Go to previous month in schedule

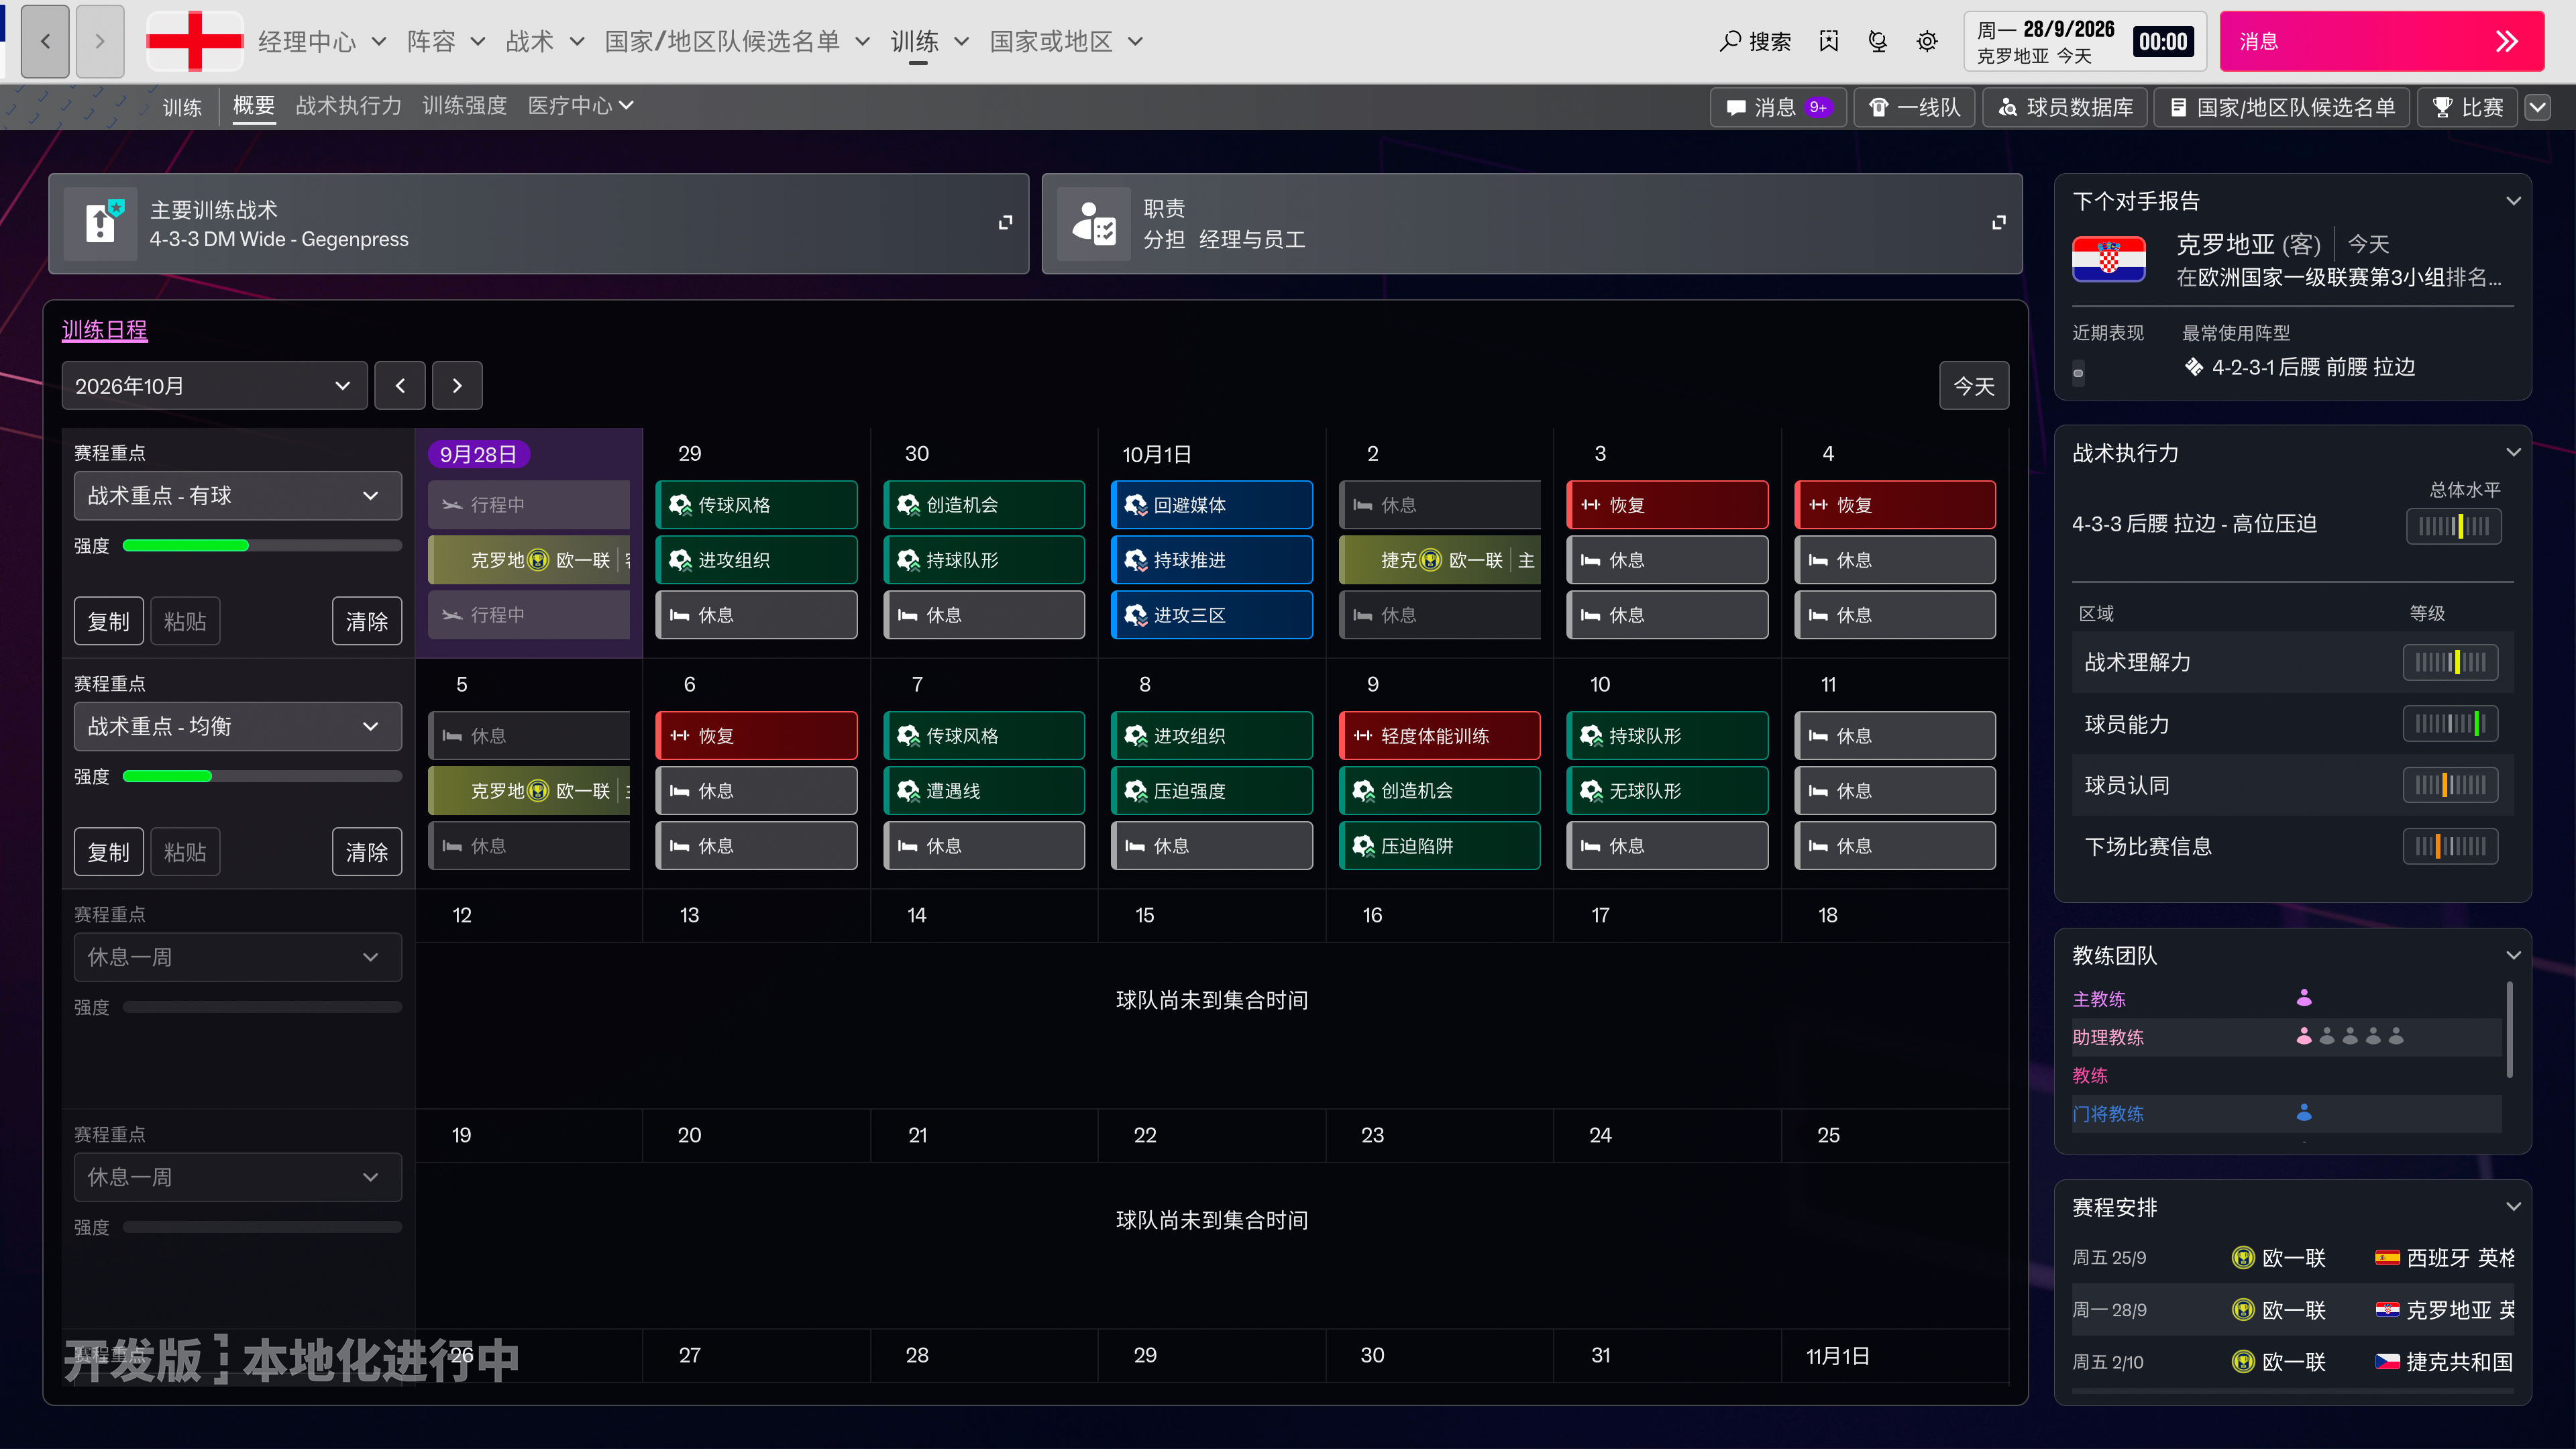[x=400, y=386]
